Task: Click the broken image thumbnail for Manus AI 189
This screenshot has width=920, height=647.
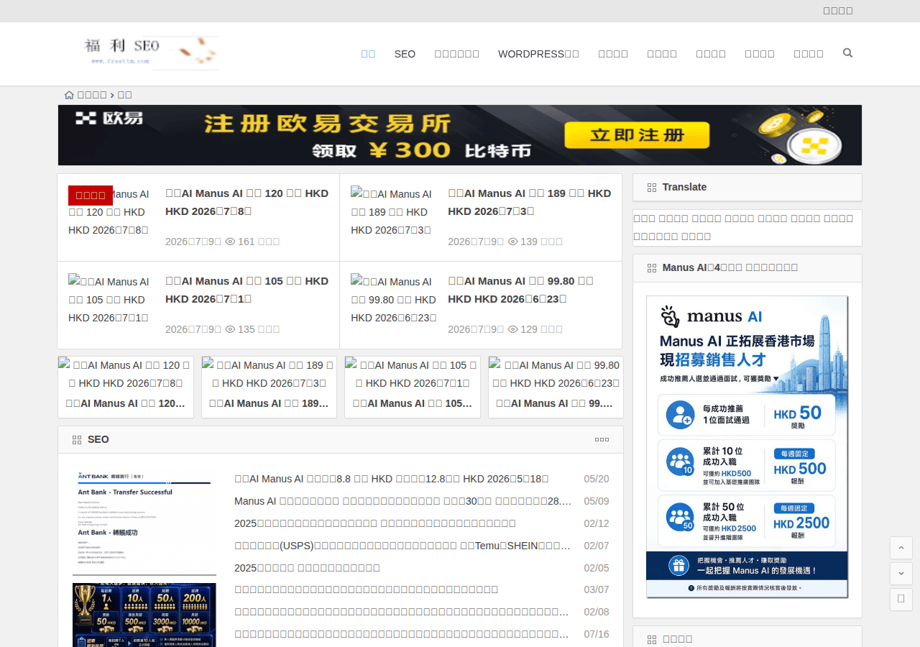Action: coord(394,211)
